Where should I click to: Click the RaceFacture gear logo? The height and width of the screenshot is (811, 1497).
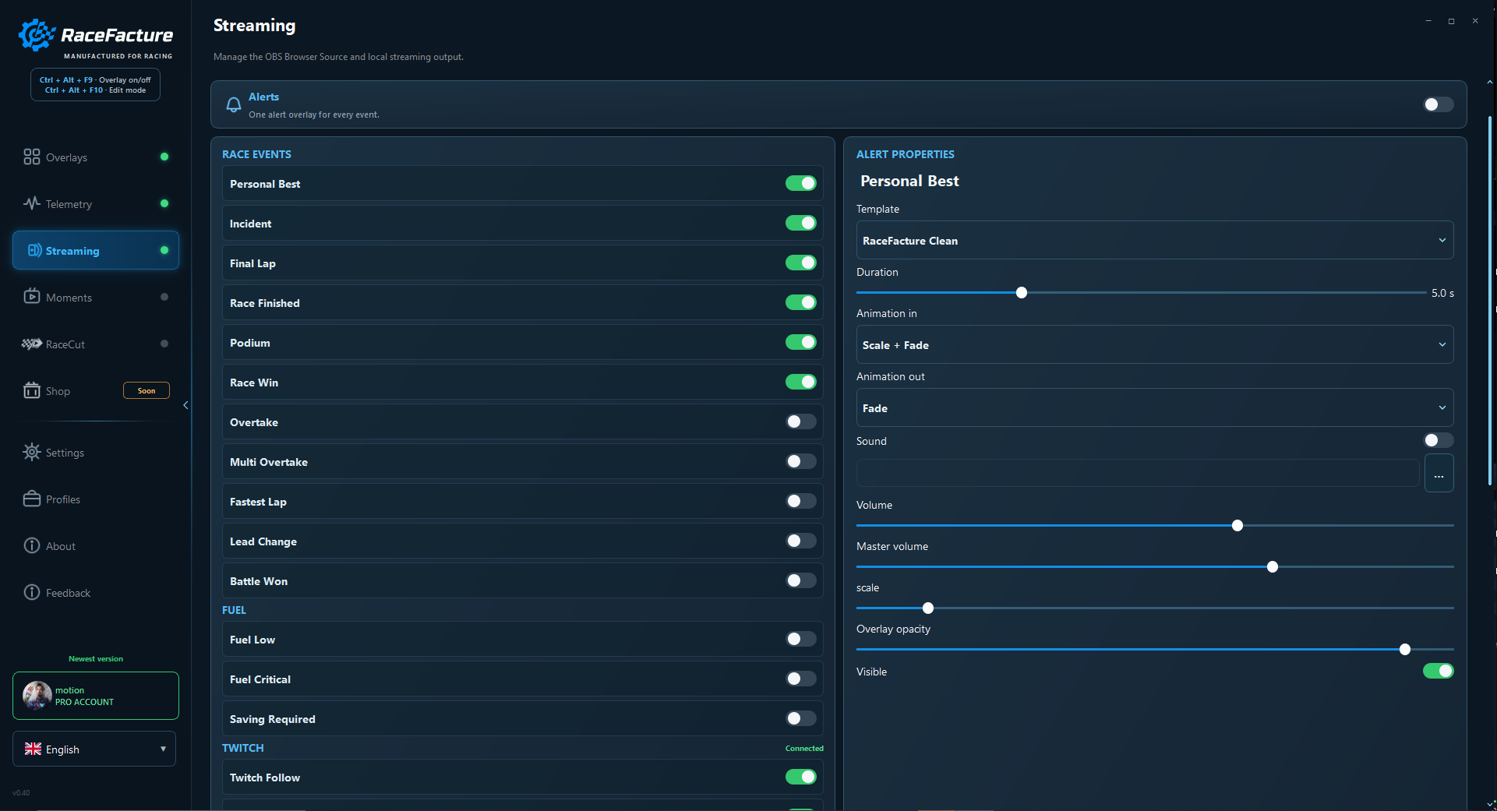[37, 35]
